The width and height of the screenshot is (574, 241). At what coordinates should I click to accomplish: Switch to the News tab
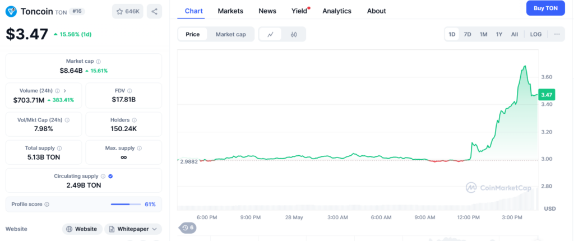[x=267, y=11]
